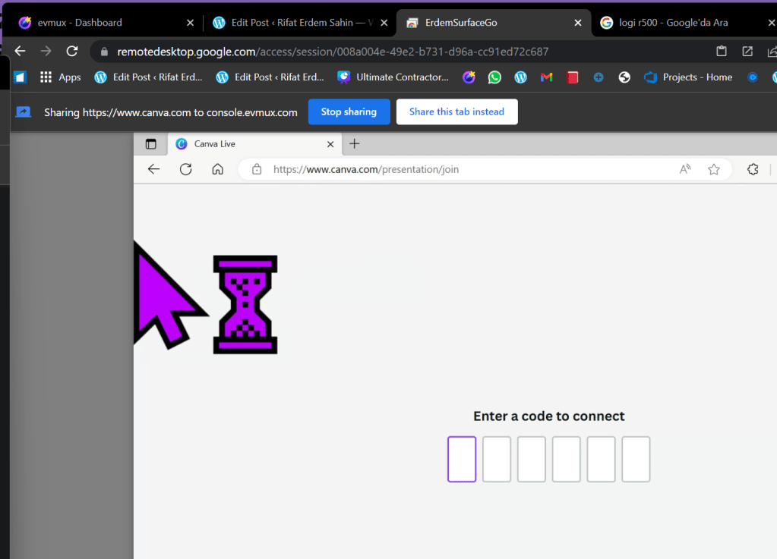Image resolution: width=777 pixels, height=559 pixels.
Task: Go back in the Edge browser
Action: (x=154, y=169)
